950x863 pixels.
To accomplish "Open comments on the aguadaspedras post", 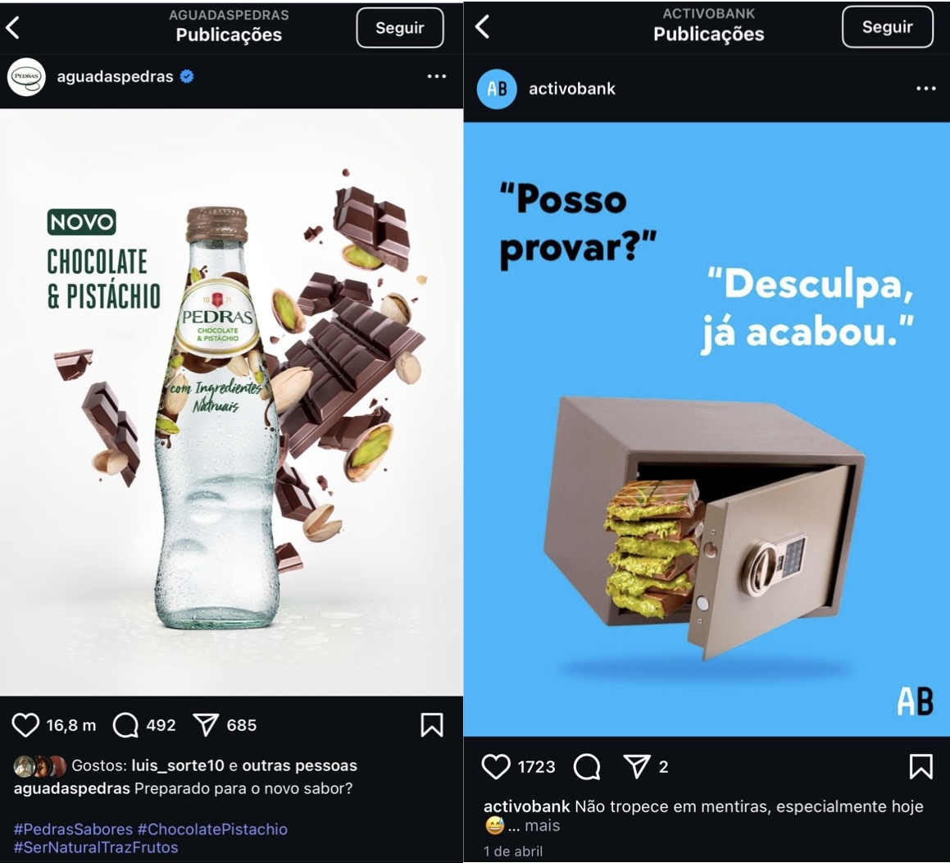I will click(125, 724).
